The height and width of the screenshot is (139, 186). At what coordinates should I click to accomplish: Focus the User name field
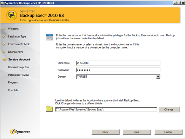point(118,63)
